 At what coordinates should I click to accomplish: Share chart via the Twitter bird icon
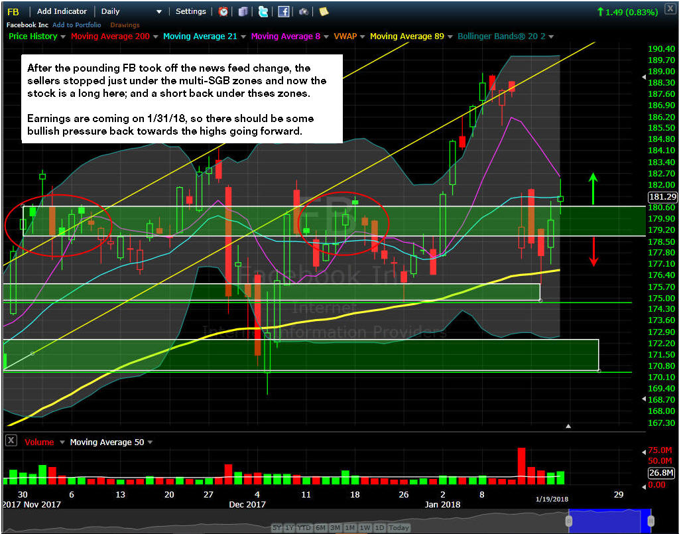[x=263, y=12]
